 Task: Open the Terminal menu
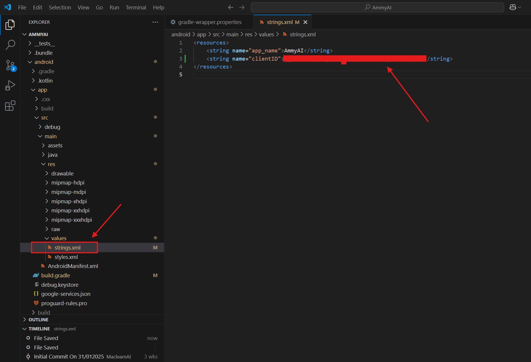point(136,7)
